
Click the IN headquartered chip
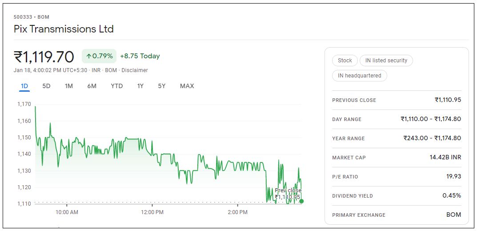coord(360,76)
